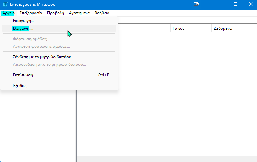This screenshot has height=162, width=257.
Task: Exit via the Έξοδος menu item
Action: (x=20, y=86)
